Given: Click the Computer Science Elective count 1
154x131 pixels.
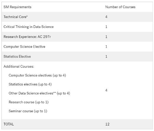Looking at the screenshot, I should point(106,47).
